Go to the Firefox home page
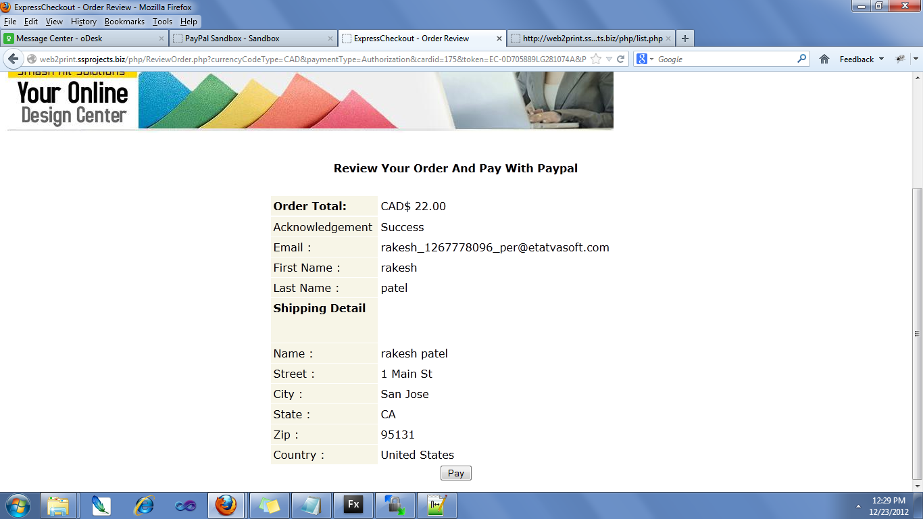 tap(824, 59)
